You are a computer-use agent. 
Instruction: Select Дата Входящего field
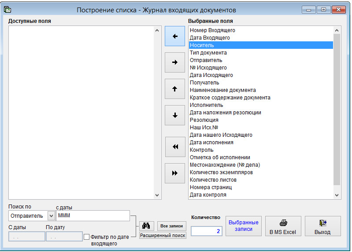point(261,38)
